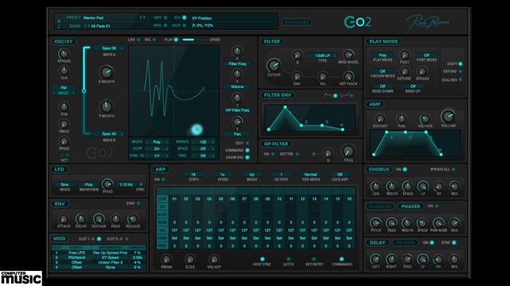
Task: Turn the Play Mode Detune knob
Action: [x=404, y=71]
